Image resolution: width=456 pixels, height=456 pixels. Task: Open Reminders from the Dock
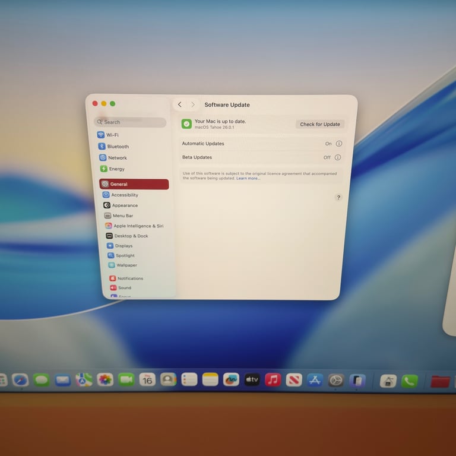189,379
